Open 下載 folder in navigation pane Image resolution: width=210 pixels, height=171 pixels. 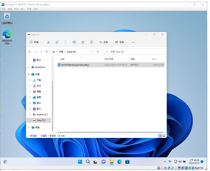(x=39, y=80)
